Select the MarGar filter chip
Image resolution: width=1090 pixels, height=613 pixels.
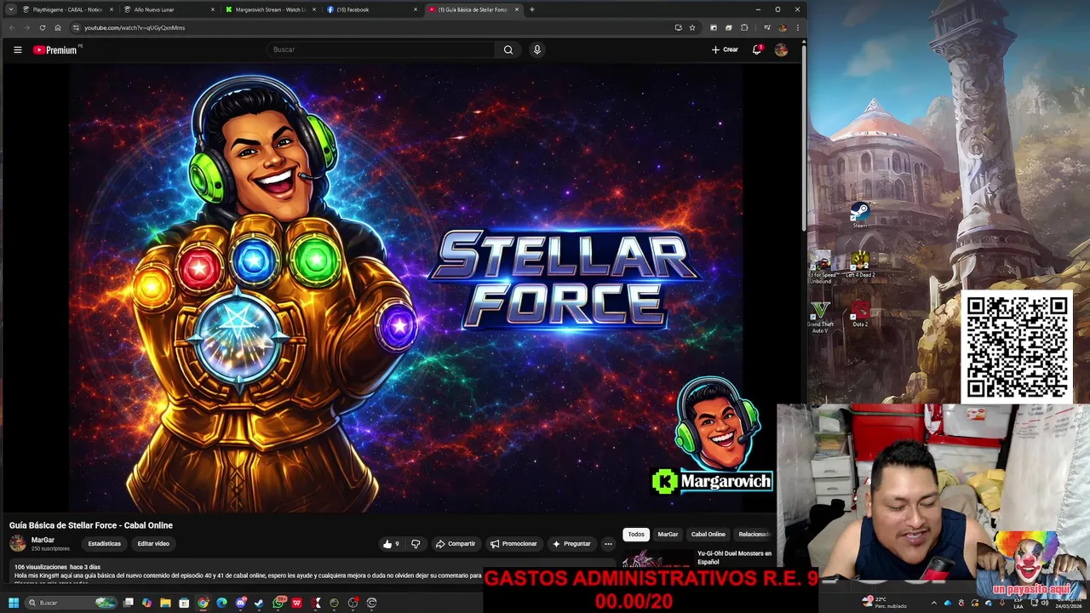click(x=668, y=534)
